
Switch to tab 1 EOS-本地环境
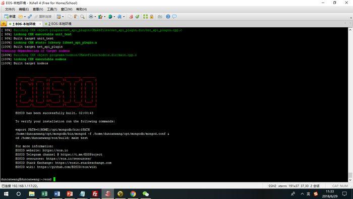pyautogui.click(x=24, y=24)
